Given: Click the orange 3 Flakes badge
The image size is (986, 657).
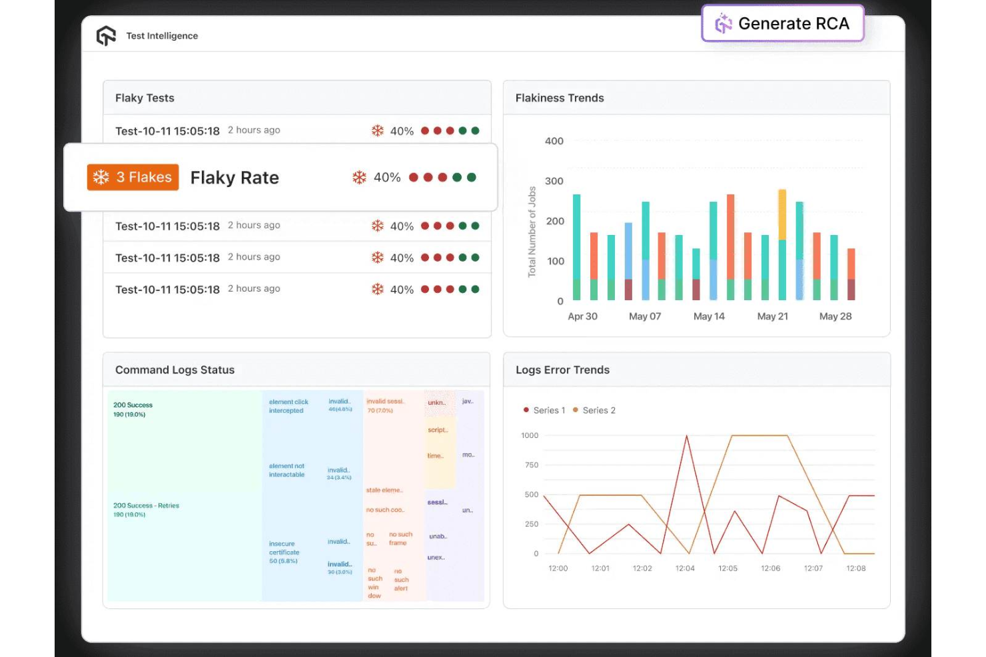Looking at the screenshot, I should (133, 177).
